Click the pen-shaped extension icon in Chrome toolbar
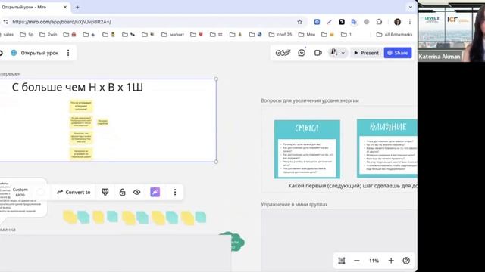Image resolution: width=485 pixels, height=272 pixels. click(330, 22)
